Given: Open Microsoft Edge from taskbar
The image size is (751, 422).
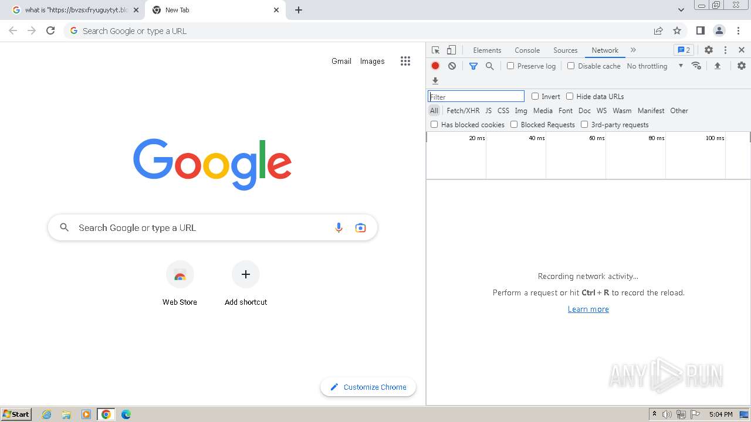Looking at the screenshot, I should pos(126,414).
